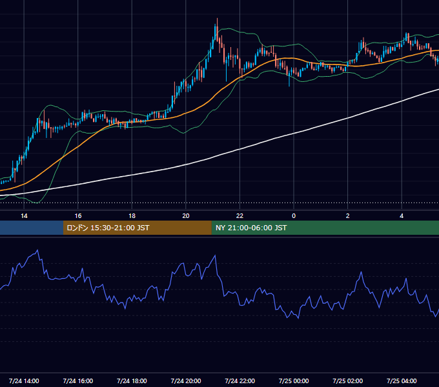Click the 14 hour label on price chart axis
The height and width of the screenshot is (387, 439).
pos(24,216)
